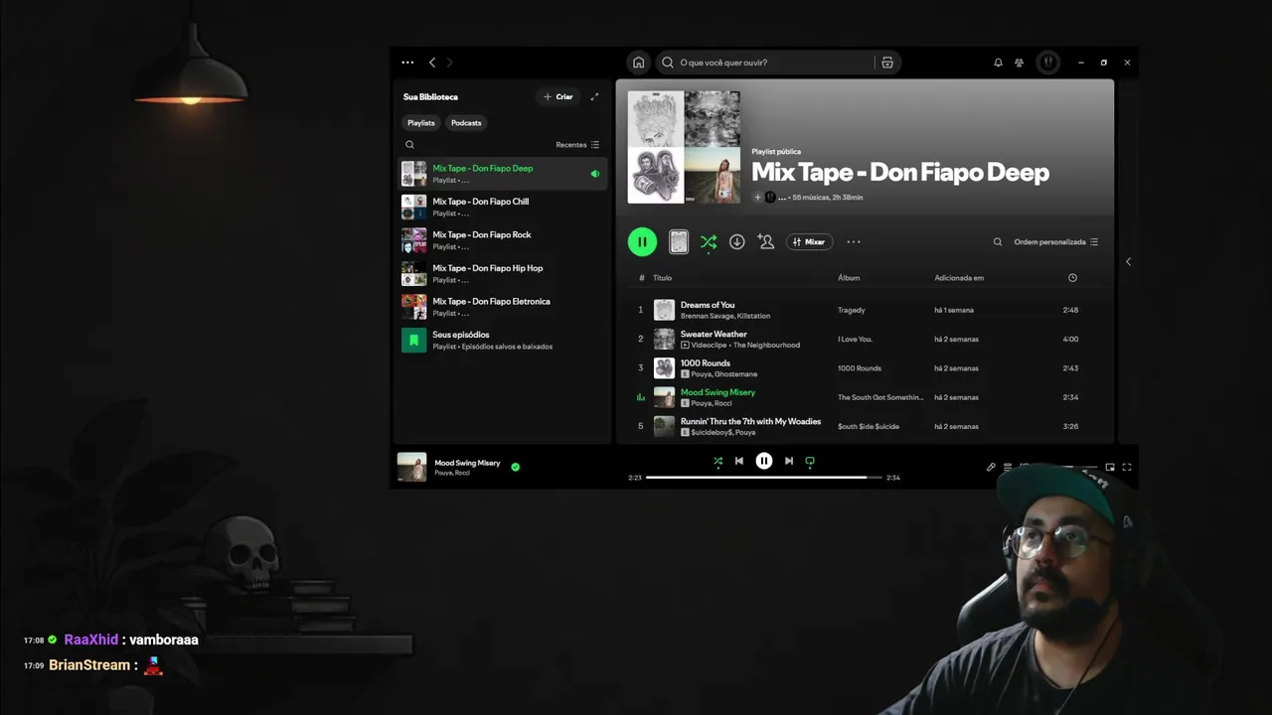
Task: Open the three-dot app menu at top left
Action: coord(407,63)
